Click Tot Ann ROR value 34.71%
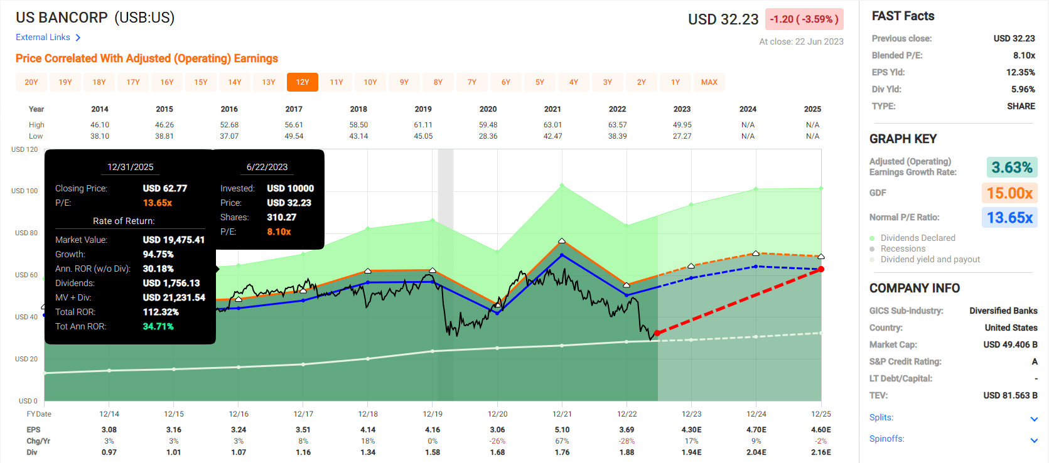Viewport: 1049px width, 463px height. coord(158,326)
